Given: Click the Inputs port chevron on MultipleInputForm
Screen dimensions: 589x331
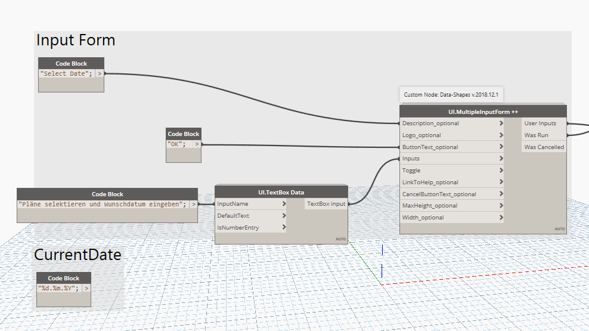Looking at the screenshot, I should (501, 159).
